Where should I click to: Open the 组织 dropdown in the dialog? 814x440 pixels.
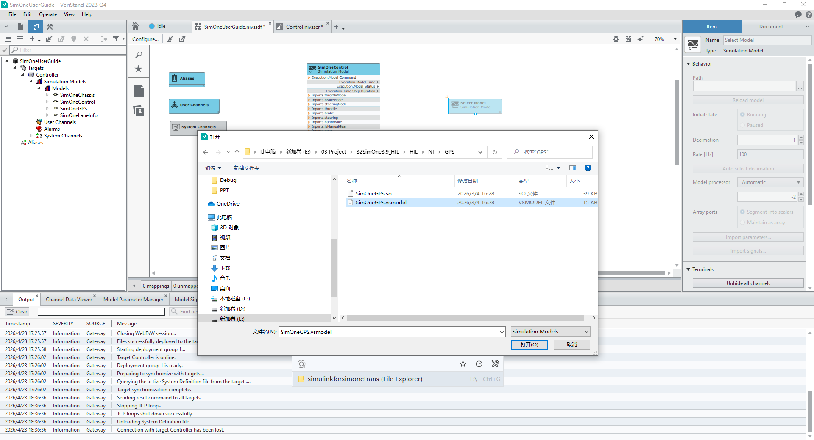click(x=213, y=168)
